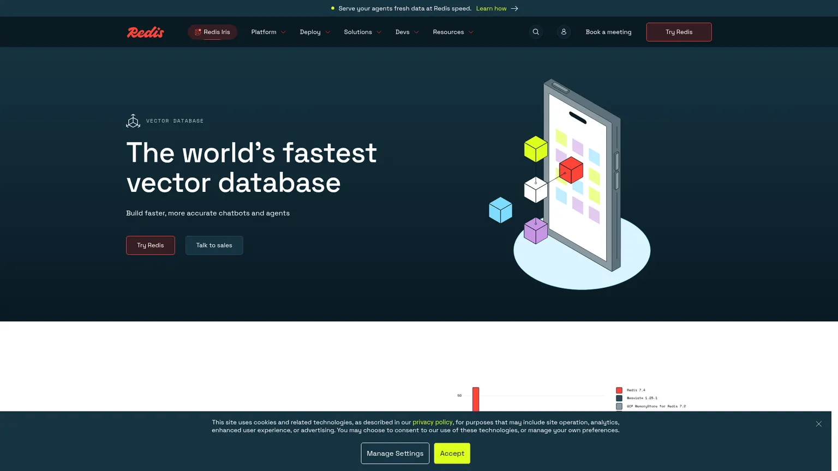Click Book a meeting link
This screenshot has height=471, width=838.
point(608,32)
